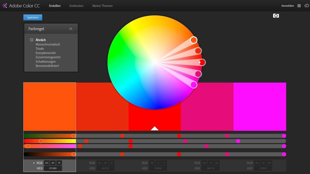Click the orange-to-pink blue channel slider handle
The image size is (310, 174).
tap(28, 146)
